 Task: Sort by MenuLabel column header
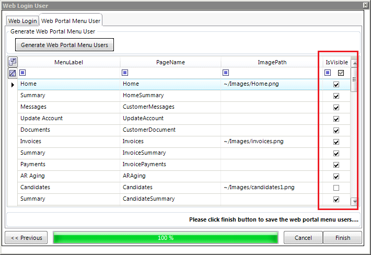tap(68, 62)
